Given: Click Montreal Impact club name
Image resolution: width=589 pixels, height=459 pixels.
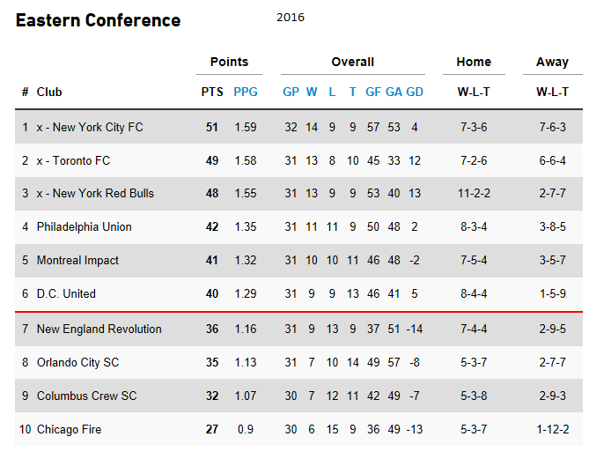Looking at the screenshot, I should (x=77, y=260).
